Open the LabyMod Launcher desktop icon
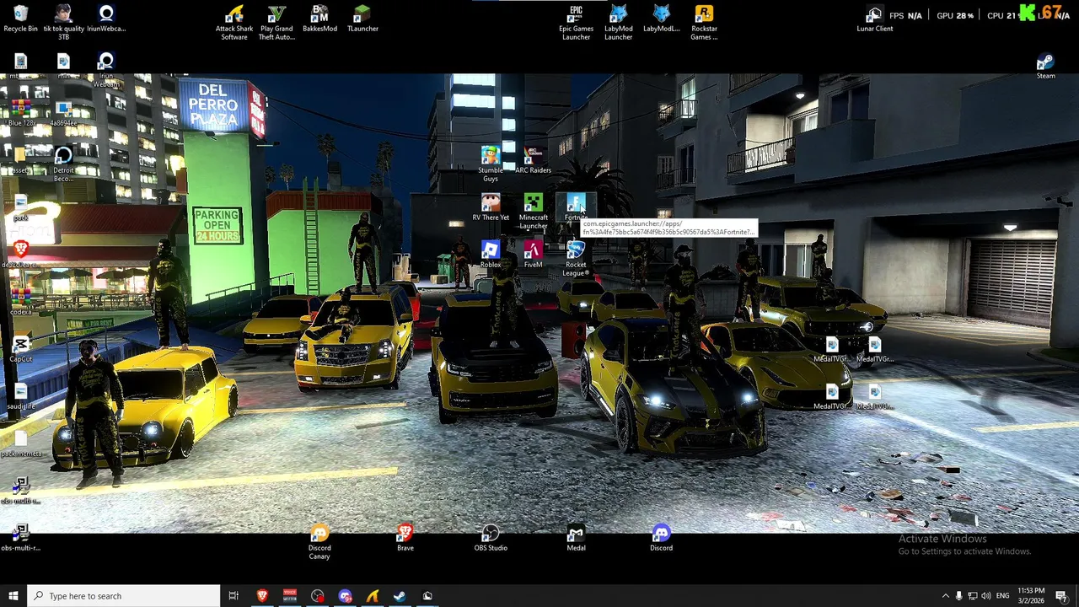1079x607 pixels. pos(618,22)
